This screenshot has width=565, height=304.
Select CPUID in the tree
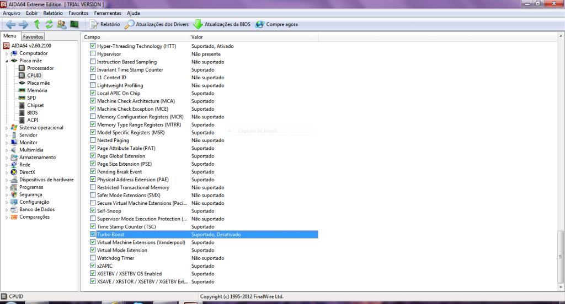point(34,75)
